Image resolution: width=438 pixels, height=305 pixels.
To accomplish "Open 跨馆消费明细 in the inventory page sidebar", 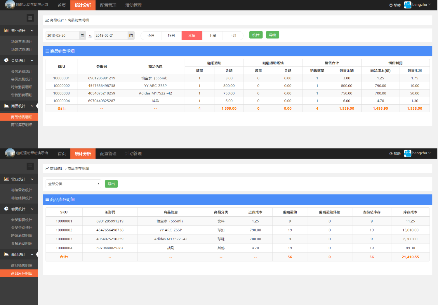I will [x=22, y=236].
